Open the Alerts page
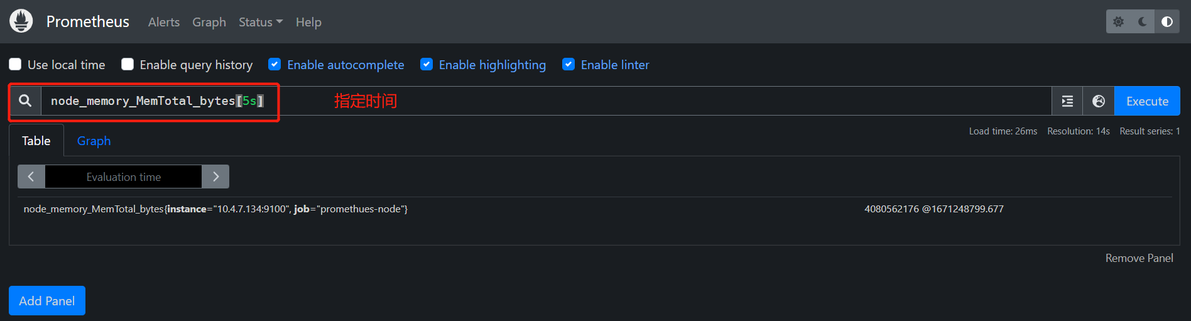1191x321 pixels. pos(164,22)
